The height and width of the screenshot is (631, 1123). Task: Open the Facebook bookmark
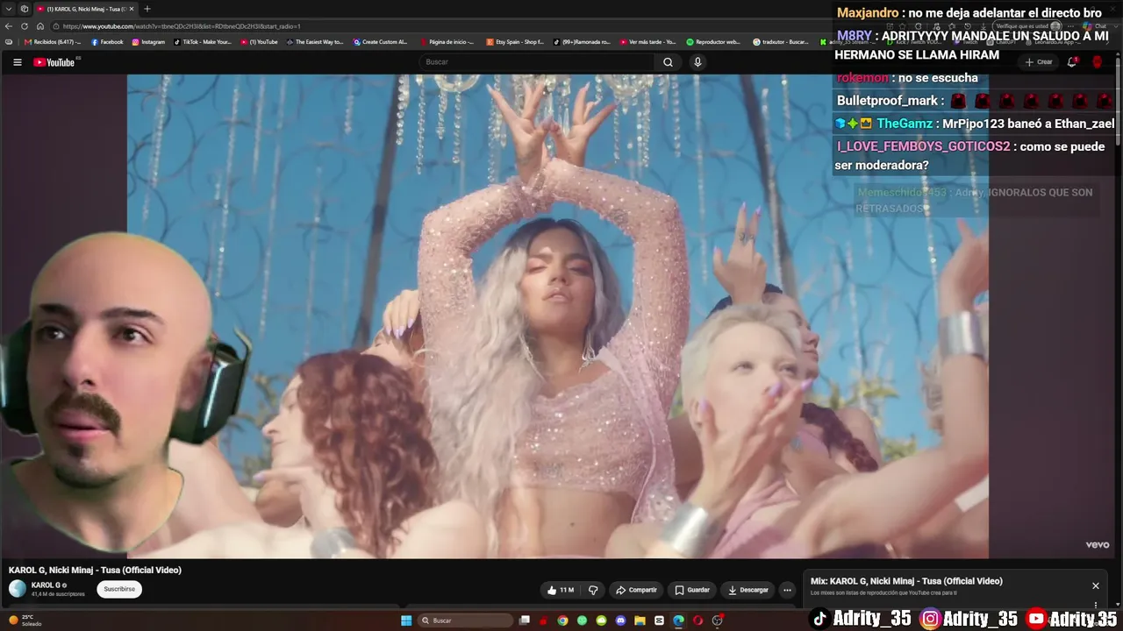[x=107, y=42]
